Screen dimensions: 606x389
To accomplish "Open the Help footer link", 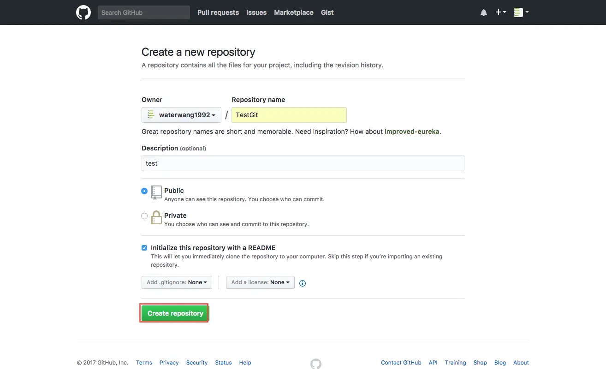I will [245, 363].
